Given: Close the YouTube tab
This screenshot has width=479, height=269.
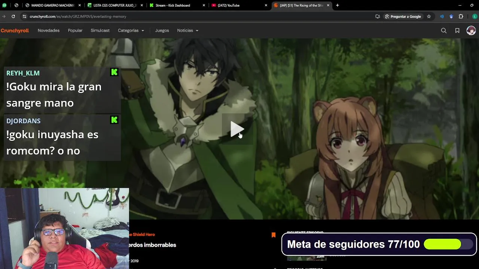Looking at the screenshot, I should (x=266, y=5).
